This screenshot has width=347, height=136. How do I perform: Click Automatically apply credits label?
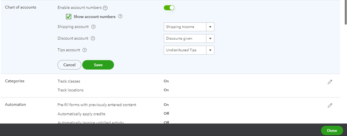tap(81, 114)
